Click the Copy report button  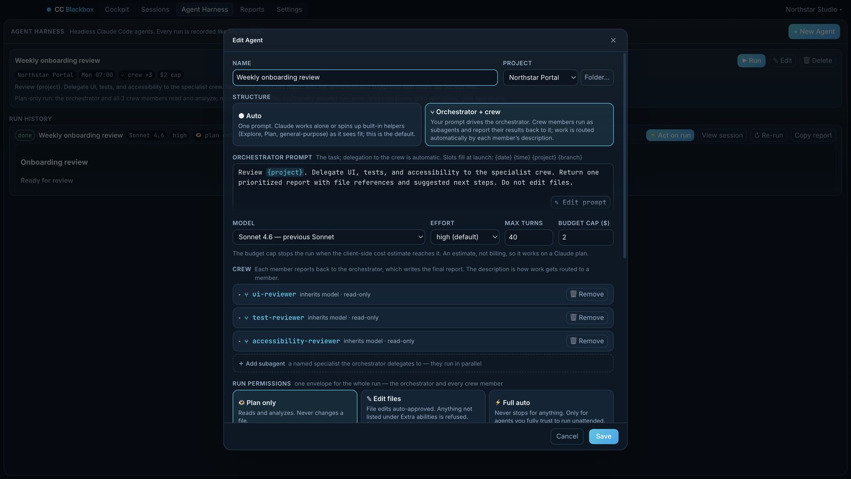pyautogui.click(x=813, y=135)
